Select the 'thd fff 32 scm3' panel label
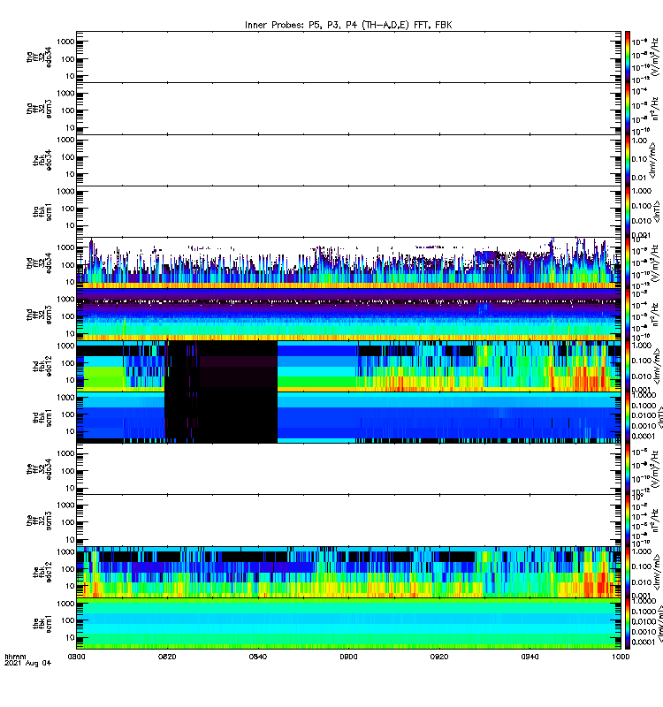Viewport: 663px width, 707px height. [x=39, y=315]
